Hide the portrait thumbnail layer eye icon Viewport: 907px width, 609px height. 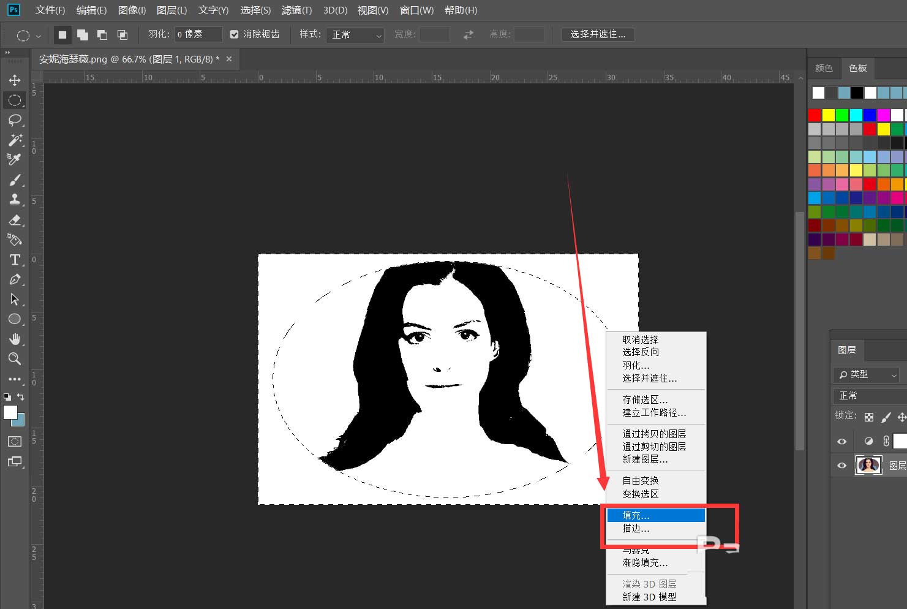point(842,466)
